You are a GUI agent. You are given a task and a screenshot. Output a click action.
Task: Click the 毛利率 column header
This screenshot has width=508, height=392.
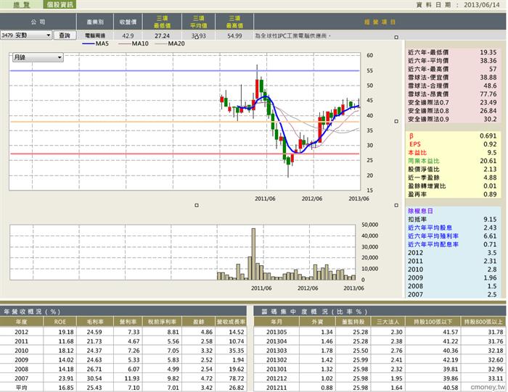click(95, 322)
